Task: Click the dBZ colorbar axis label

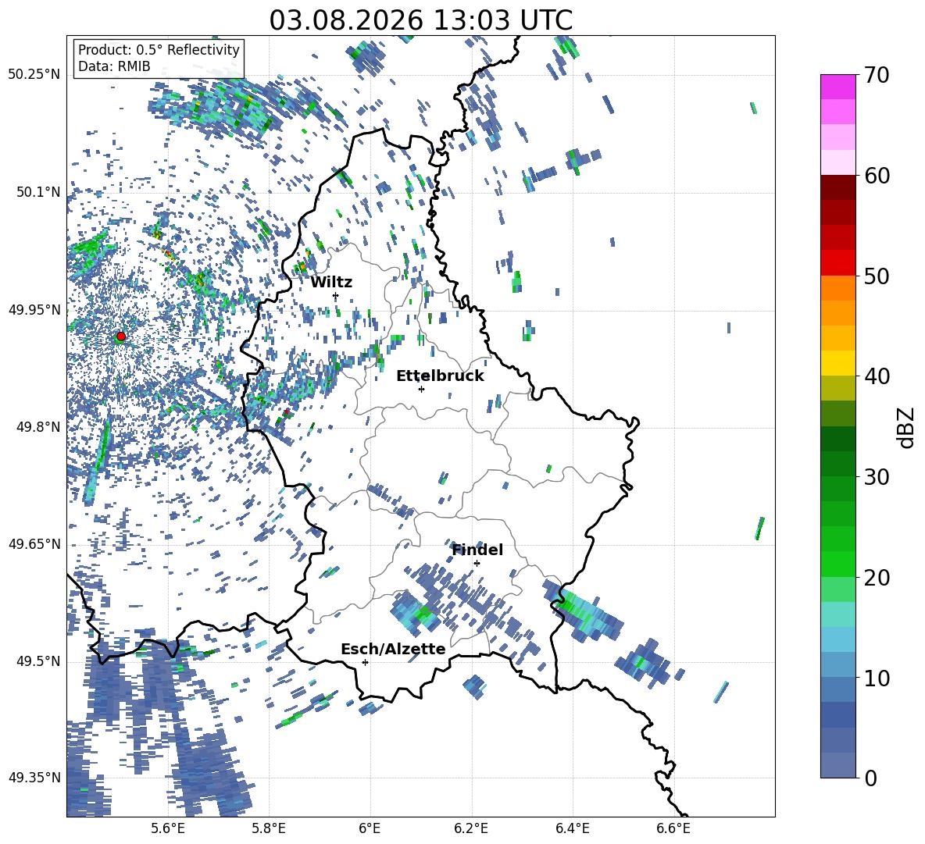Action: pos(906,427)
